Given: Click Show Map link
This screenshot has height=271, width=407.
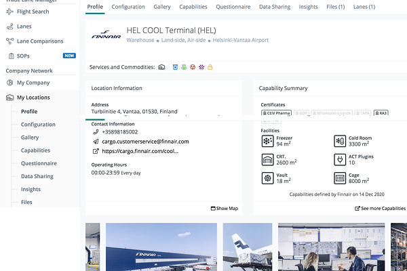Looking at the screenshot, I should [225, 209].
